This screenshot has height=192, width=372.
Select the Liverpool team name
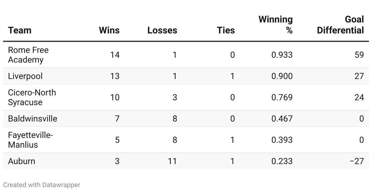tap(25, 76)
